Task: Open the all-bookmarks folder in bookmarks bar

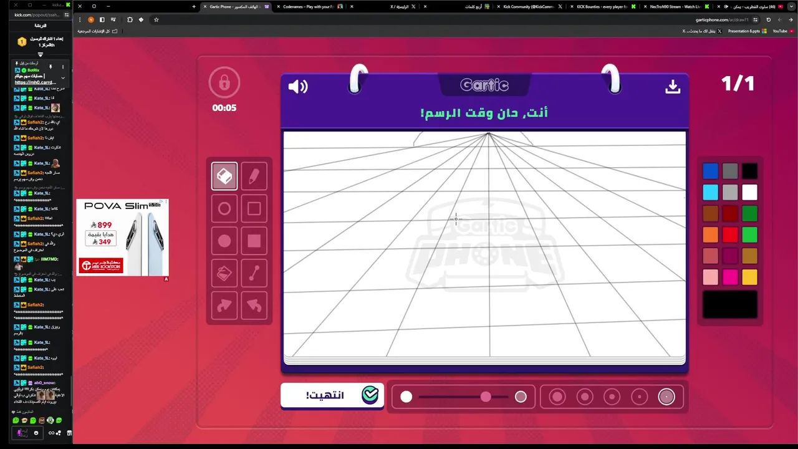Action: pyautogui.click(x=97, y=31)
